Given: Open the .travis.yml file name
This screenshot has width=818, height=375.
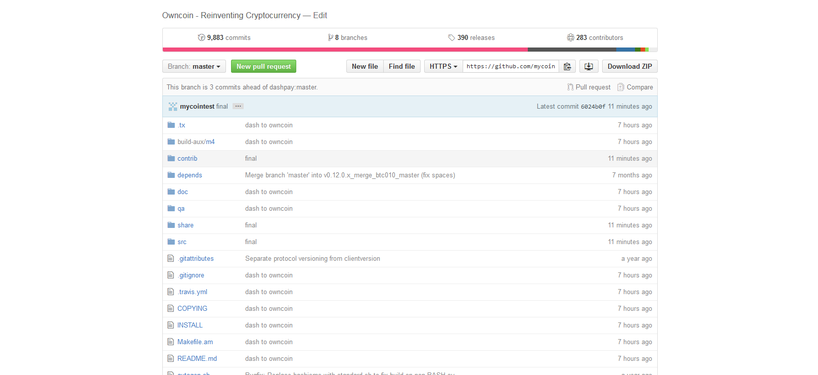Looking at the screenshot, I should coord(192,292).
